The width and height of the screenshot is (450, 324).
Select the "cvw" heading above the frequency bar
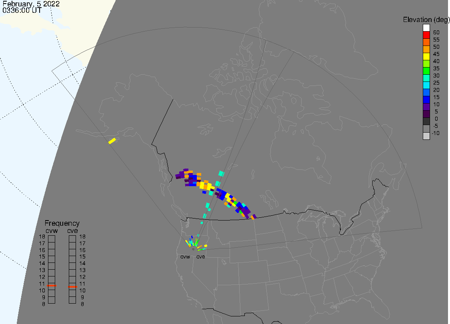tap(52, 231)
